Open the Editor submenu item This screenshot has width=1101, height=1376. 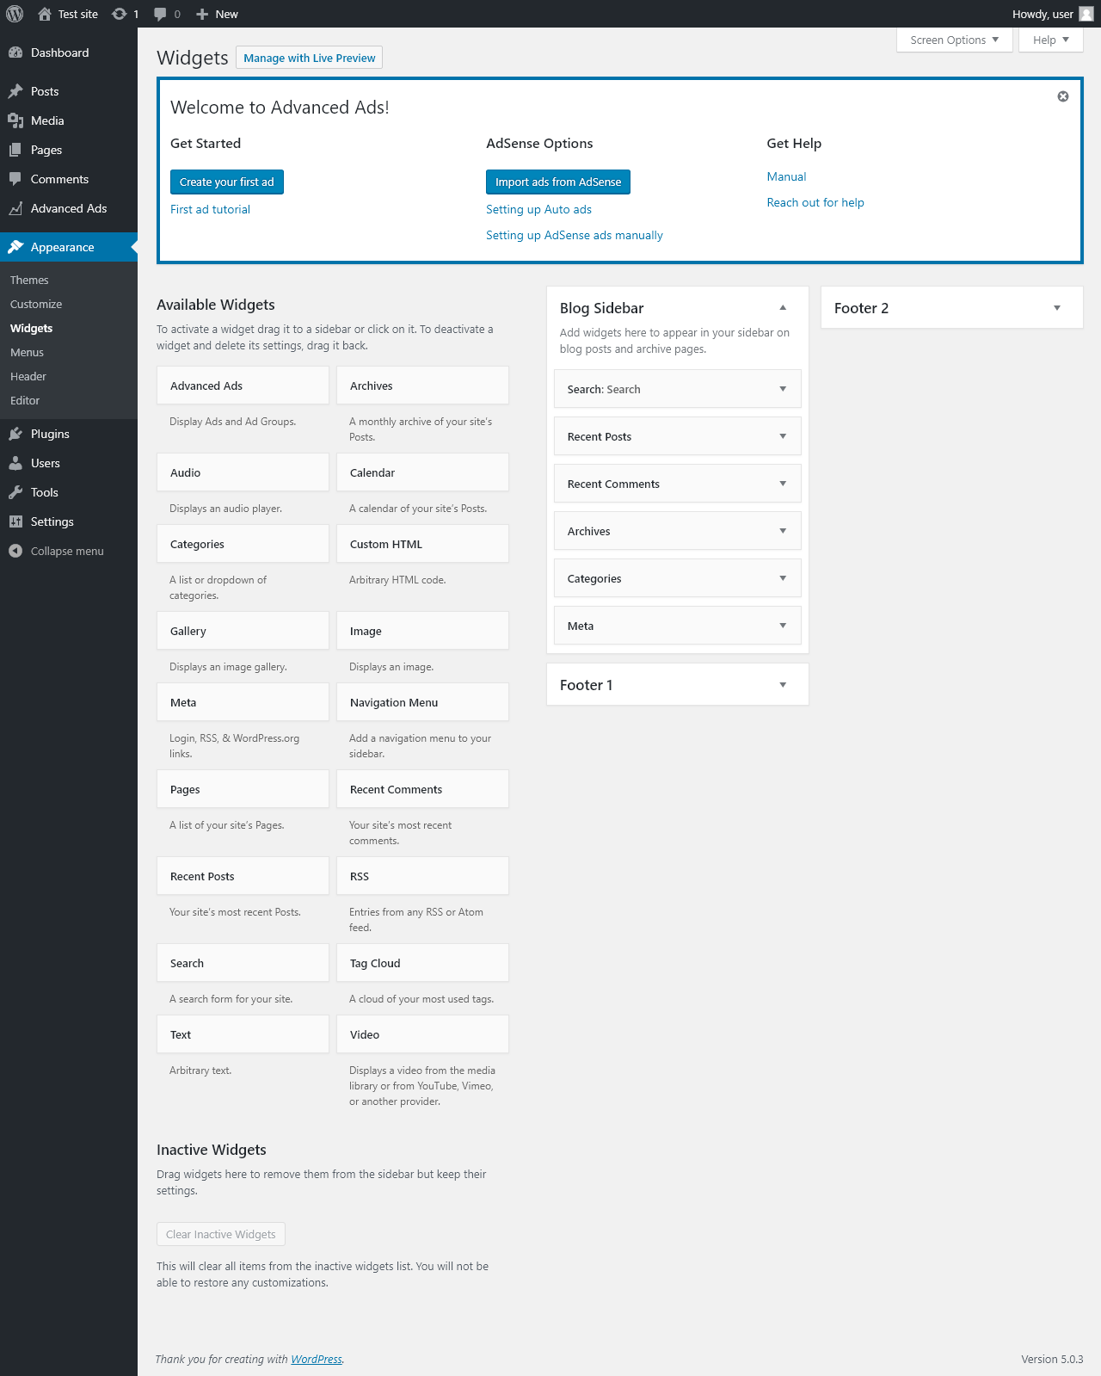point(25,400)
